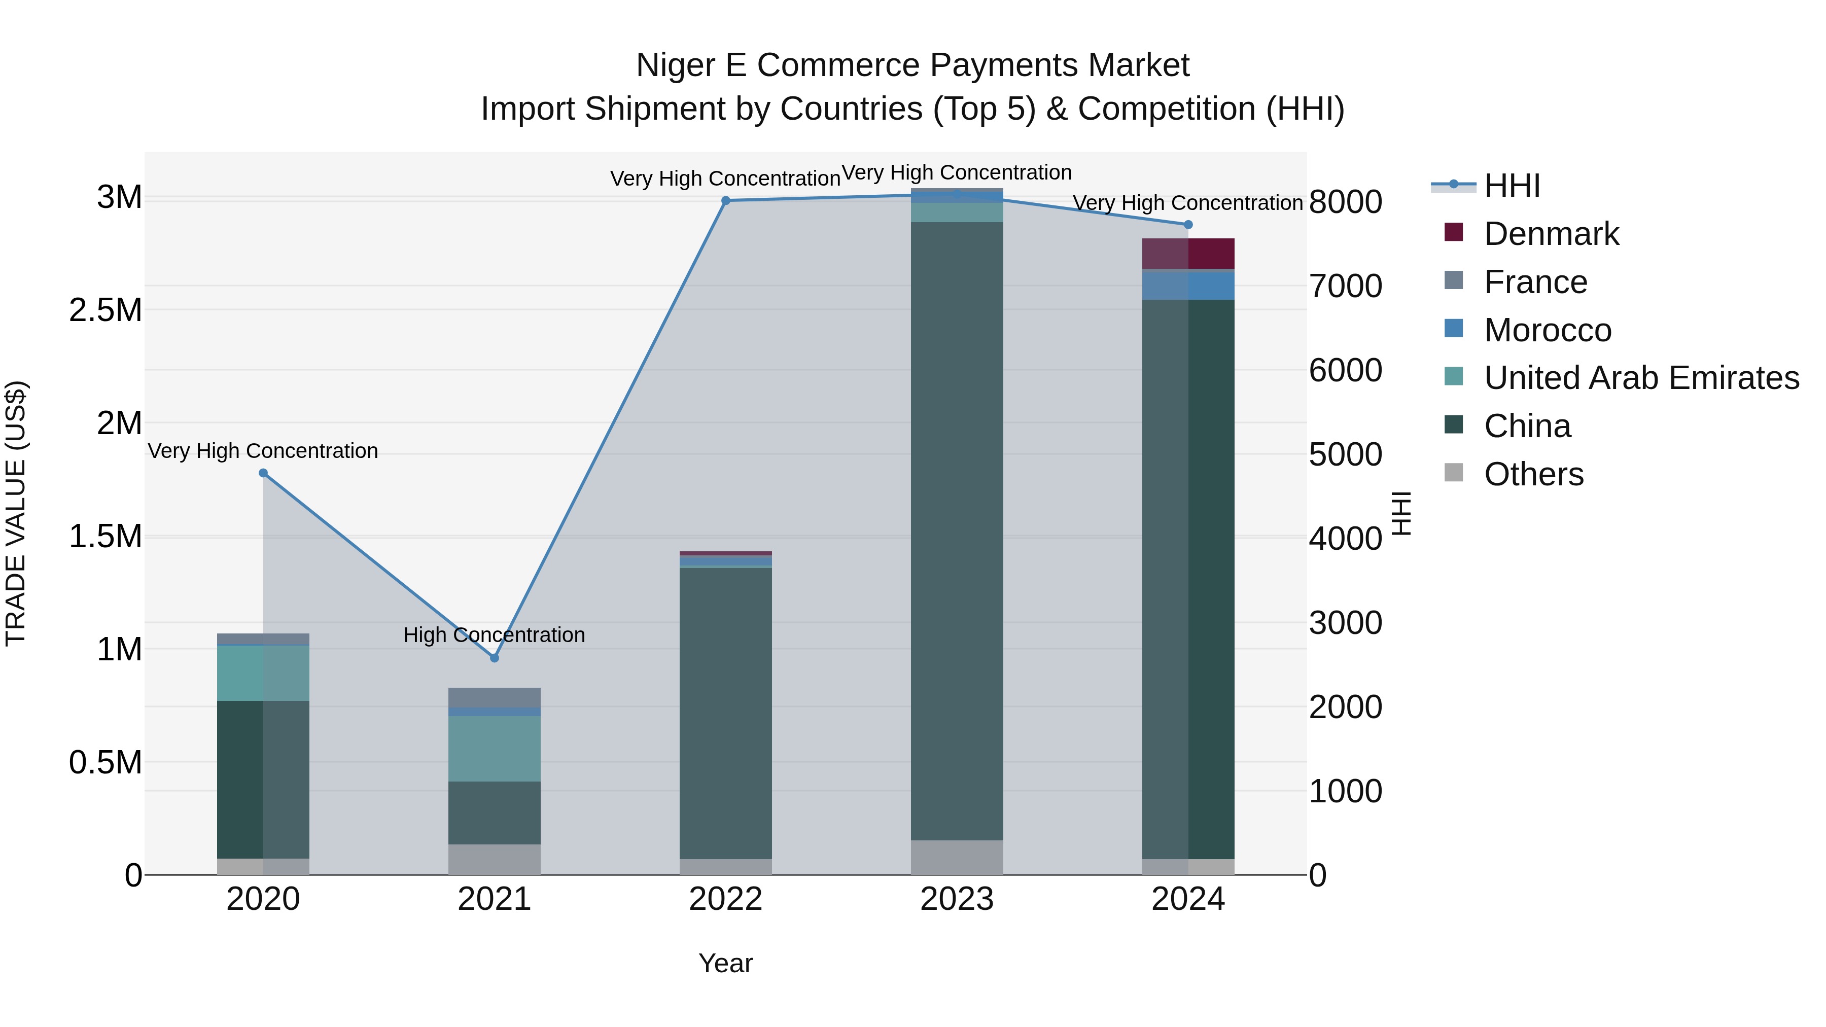The height and width of the screenshot is (1027, 1826).
Task: Click the United Arab Emirates legend swatch
Action: pos(1453,376)
